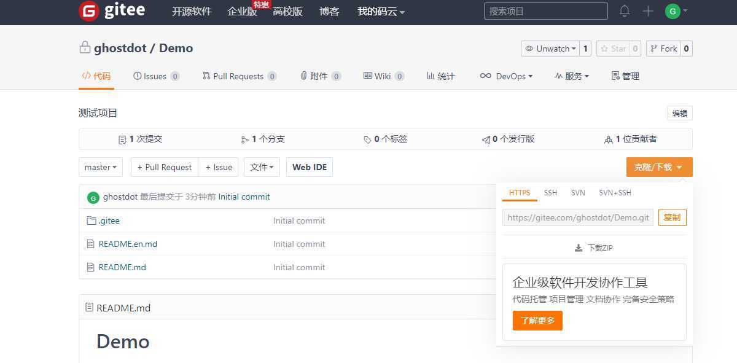The height and width of the screenshot is (363, 737).
Task: Select the HTTPS clone tab
Action: 520,193
